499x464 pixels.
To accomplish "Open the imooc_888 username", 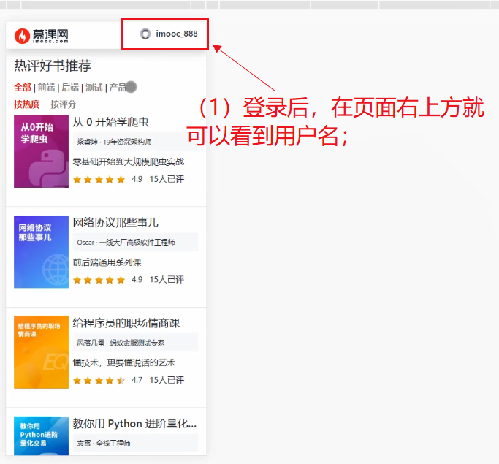I will (177, 34).
